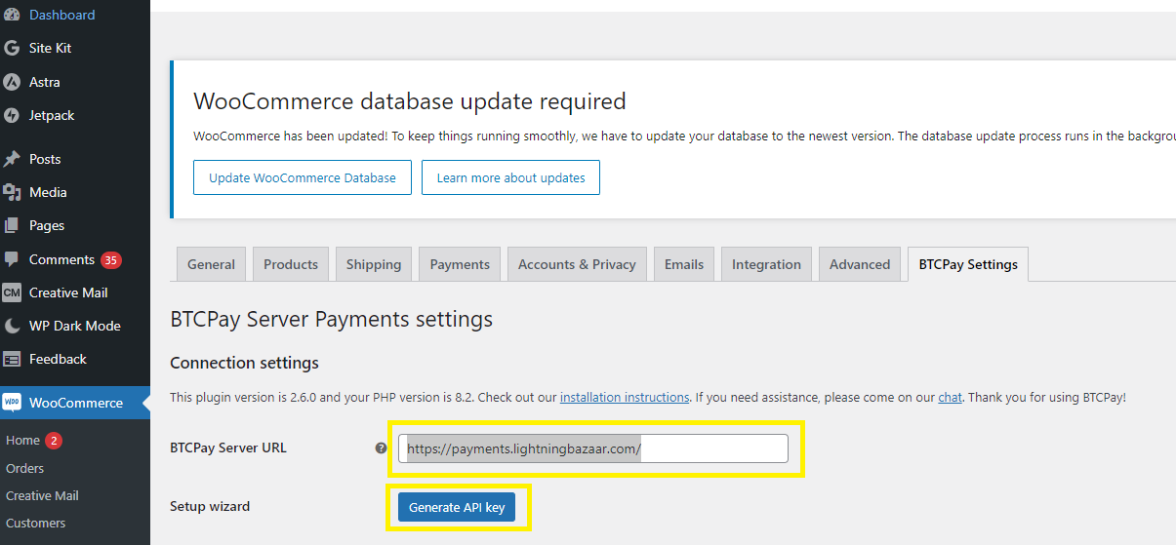Switch to the Payments settings tab
Screen dimensions: 1176x545
pyautogui.click(x=460, y=264)
